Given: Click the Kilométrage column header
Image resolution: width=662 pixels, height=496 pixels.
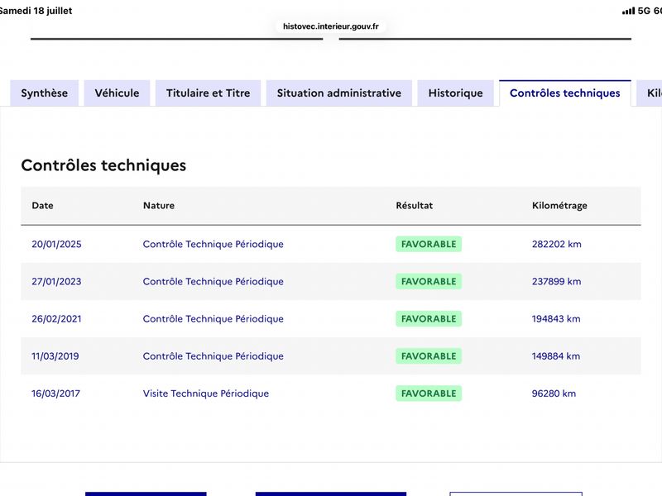Looking at the screenshot, I should (x=559, y=206).
